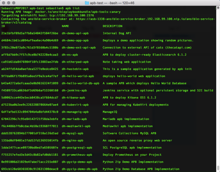The width and height of the screenshot is (220, 172).
Task: Click 'dh-mediawiki-apb' in the NAME column
Action: (76, 126)
